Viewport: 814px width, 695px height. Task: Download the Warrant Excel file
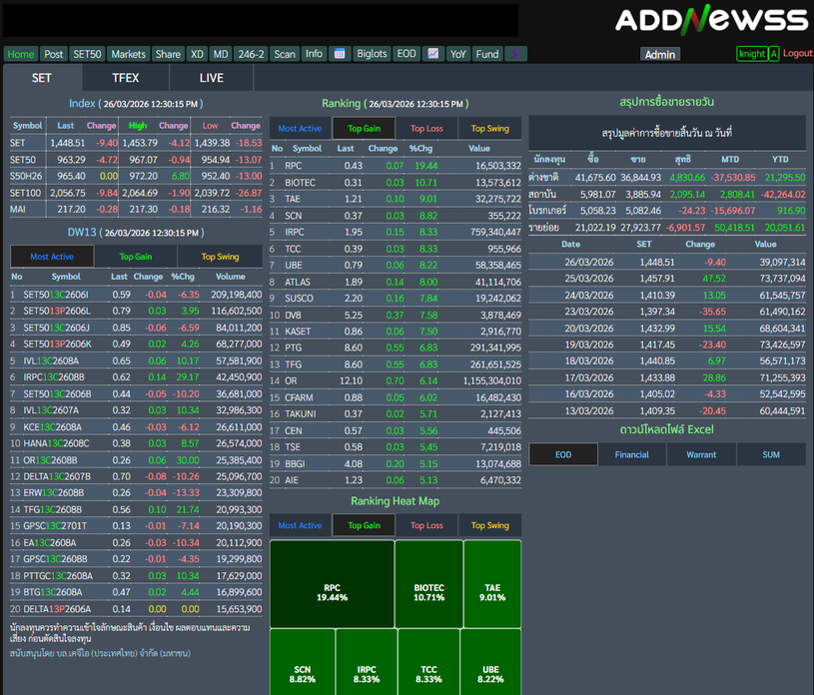pos(701,454)
